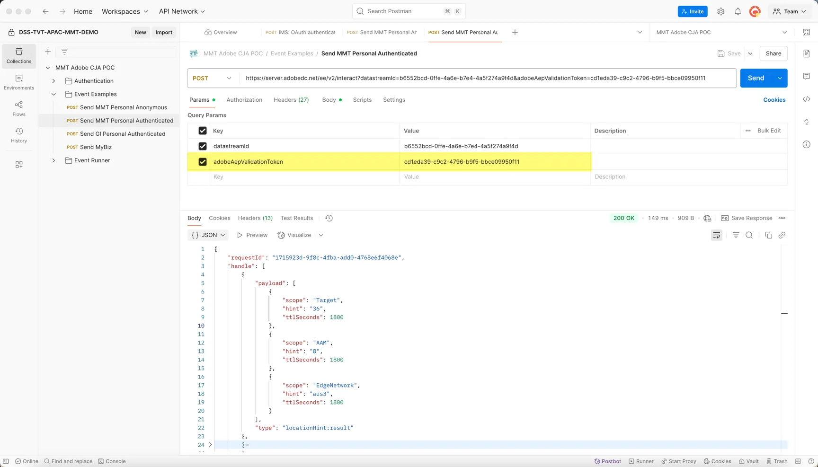
Task: Create a new collection with plus icon
Action: [48, 52]
